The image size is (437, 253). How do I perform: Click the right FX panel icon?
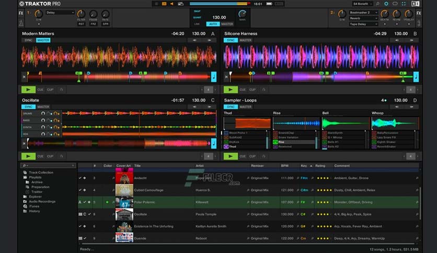pyautogui.click(x=419, y=13)
